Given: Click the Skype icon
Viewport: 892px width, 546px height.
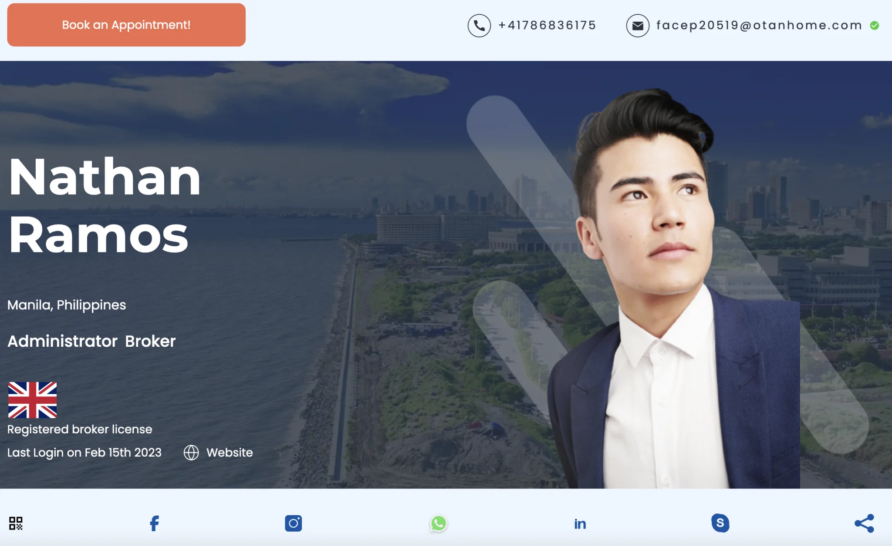Looking at the screenshot, I should coord(720,523).
